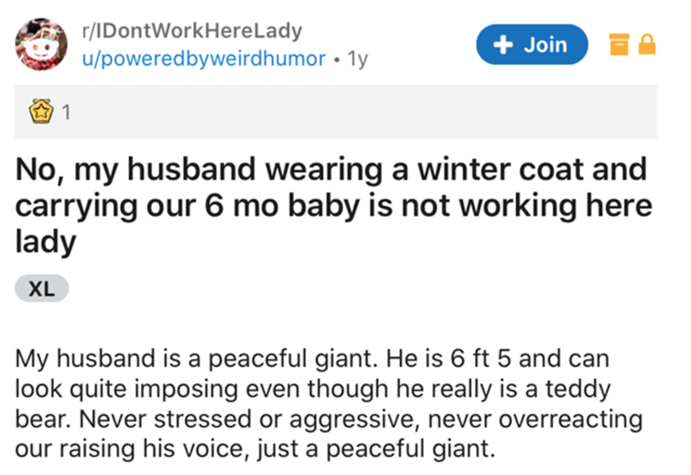The height and width of the screenshot is (475, 691).
Task: Click the orange archived post icon
Action: click(618, 45)
